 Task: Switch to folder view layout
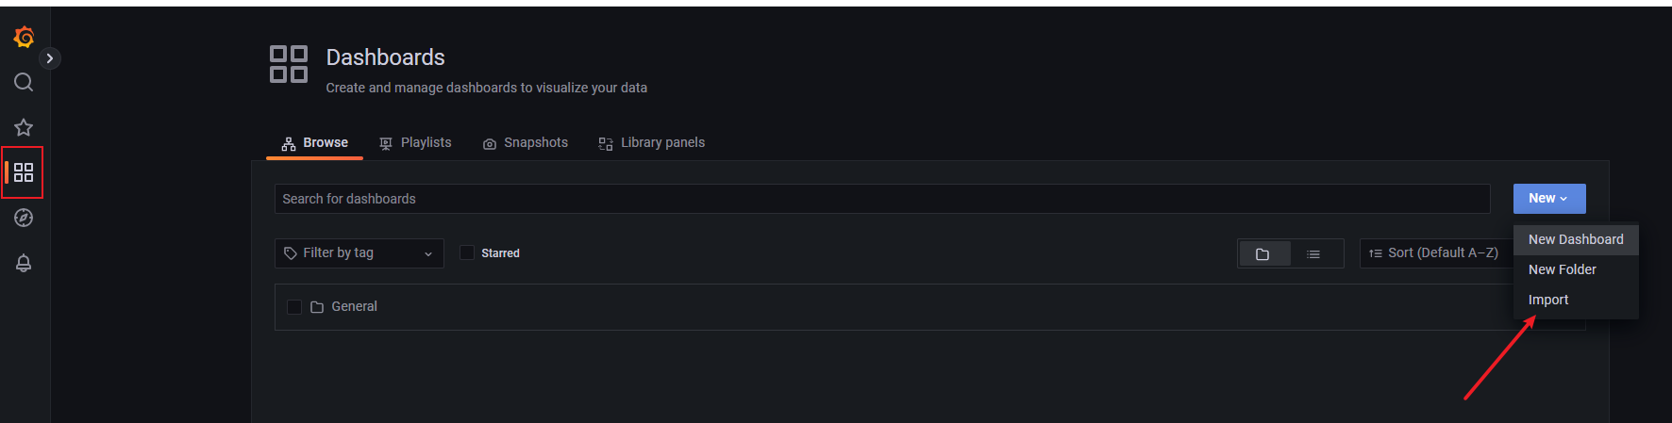click(1263, 253)
